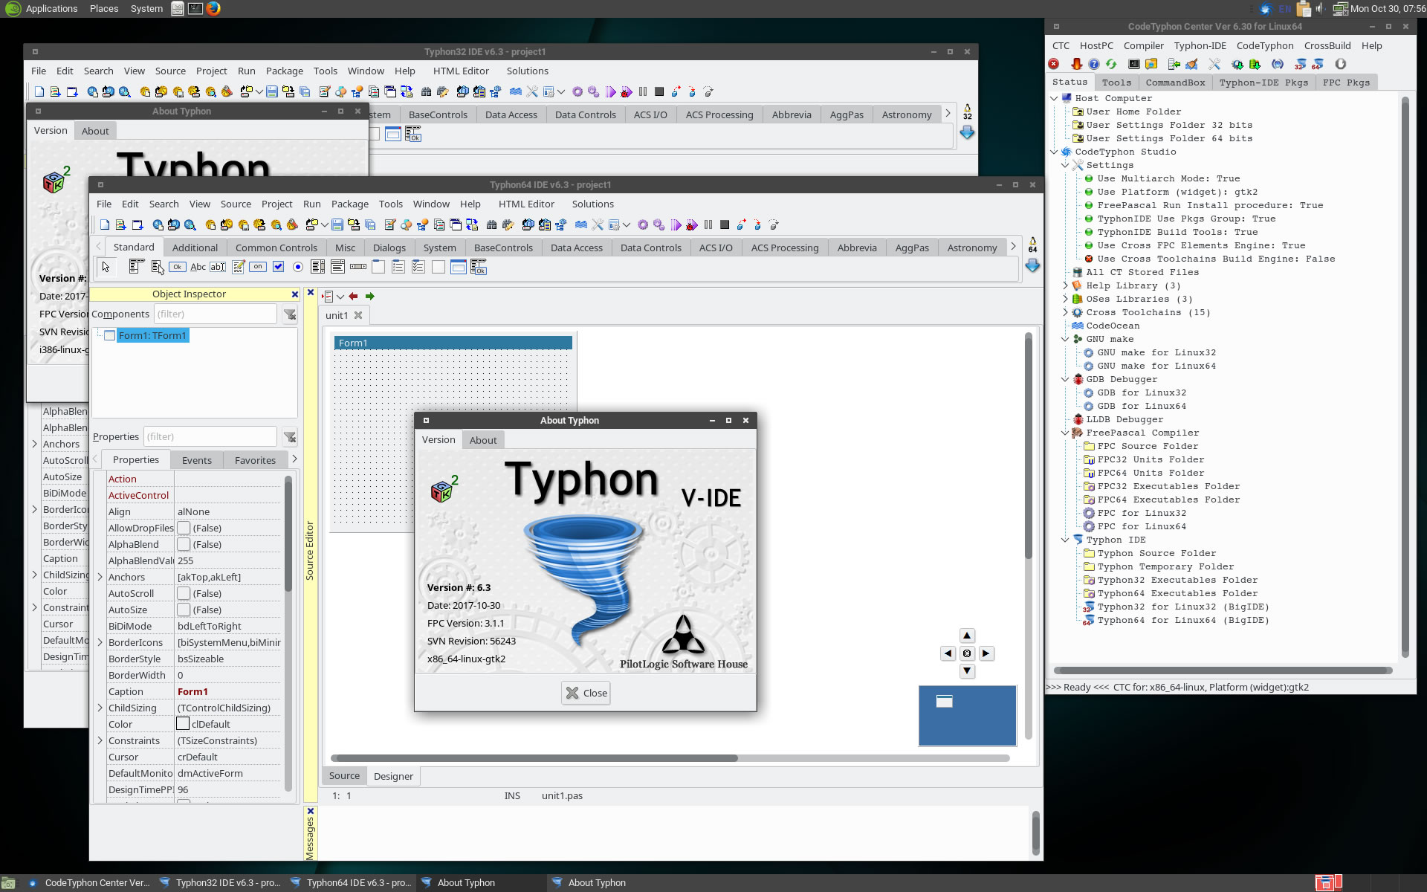Switch to Source view at editor bottom

click(x=344, y=775)
